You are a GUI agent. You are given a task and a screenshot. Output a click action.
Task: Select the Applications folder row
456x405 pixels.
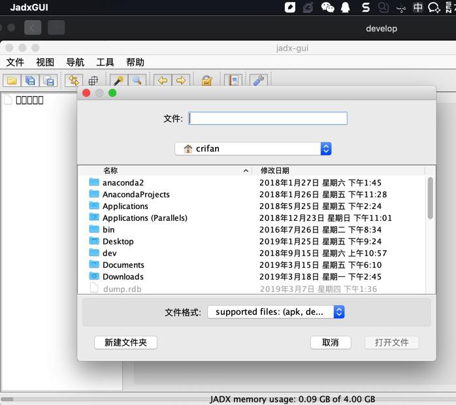[252, 206]
